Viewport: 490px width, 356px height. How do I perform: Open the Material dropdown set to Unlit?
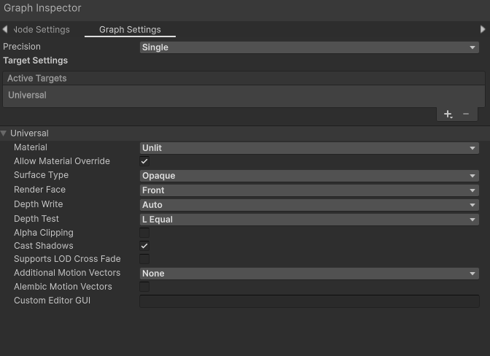(309, 148)
